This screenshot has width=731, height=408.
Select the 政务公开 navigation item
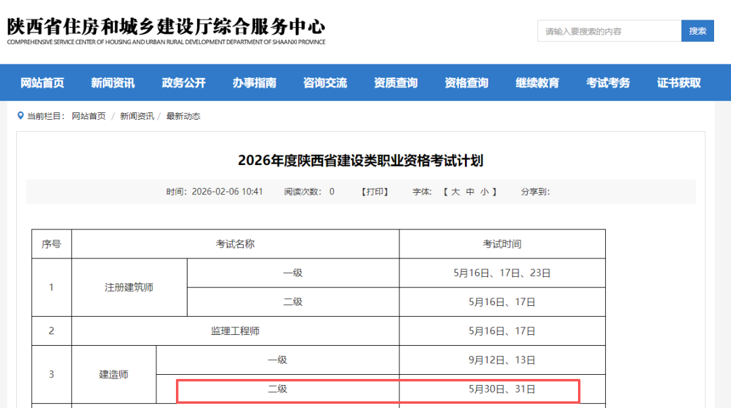(x=183, y=83)
